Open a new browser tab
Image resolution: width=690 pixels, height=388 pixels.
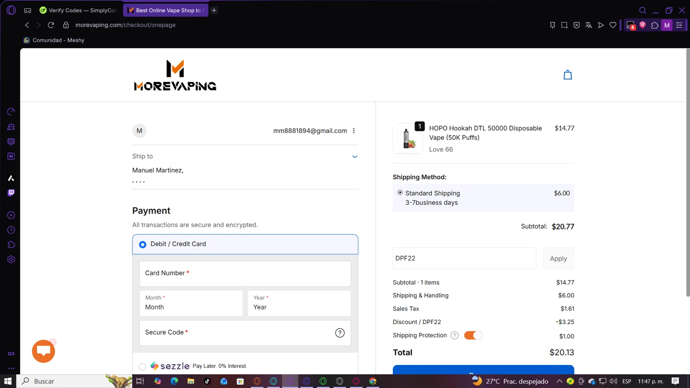click(214, 10)
